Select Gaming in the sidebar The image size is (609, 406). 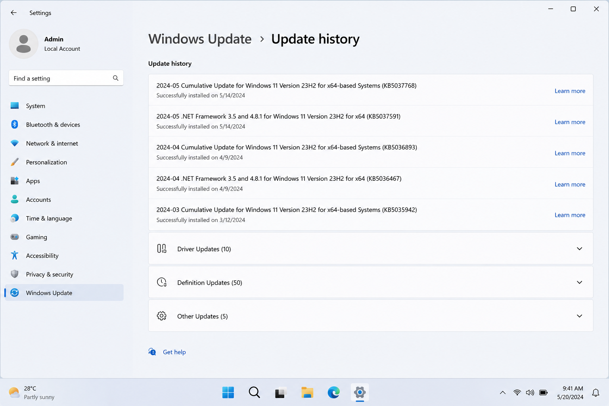point(64,237)
